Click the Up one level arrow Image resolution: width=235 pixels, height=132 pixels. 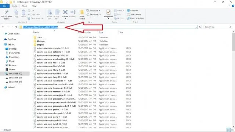(x=16, y=27)
